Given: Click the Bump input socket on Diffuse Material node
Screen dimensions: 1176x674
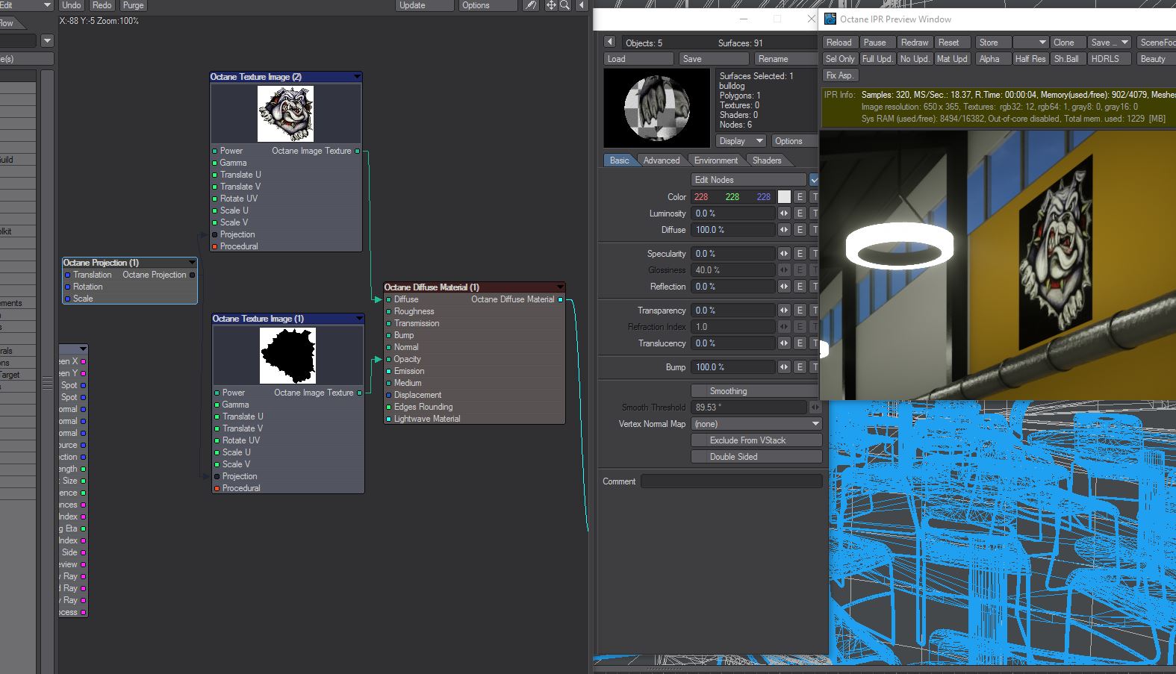Looking at the screenshot, I should tap(388, 335).
